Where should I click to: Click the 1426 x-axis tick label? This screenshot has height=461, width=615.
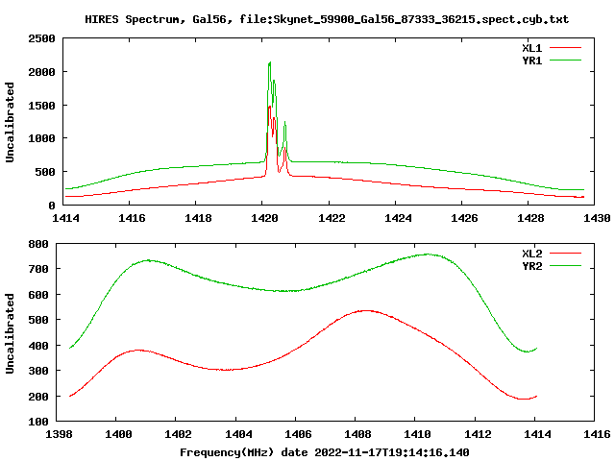click(464, 218)
